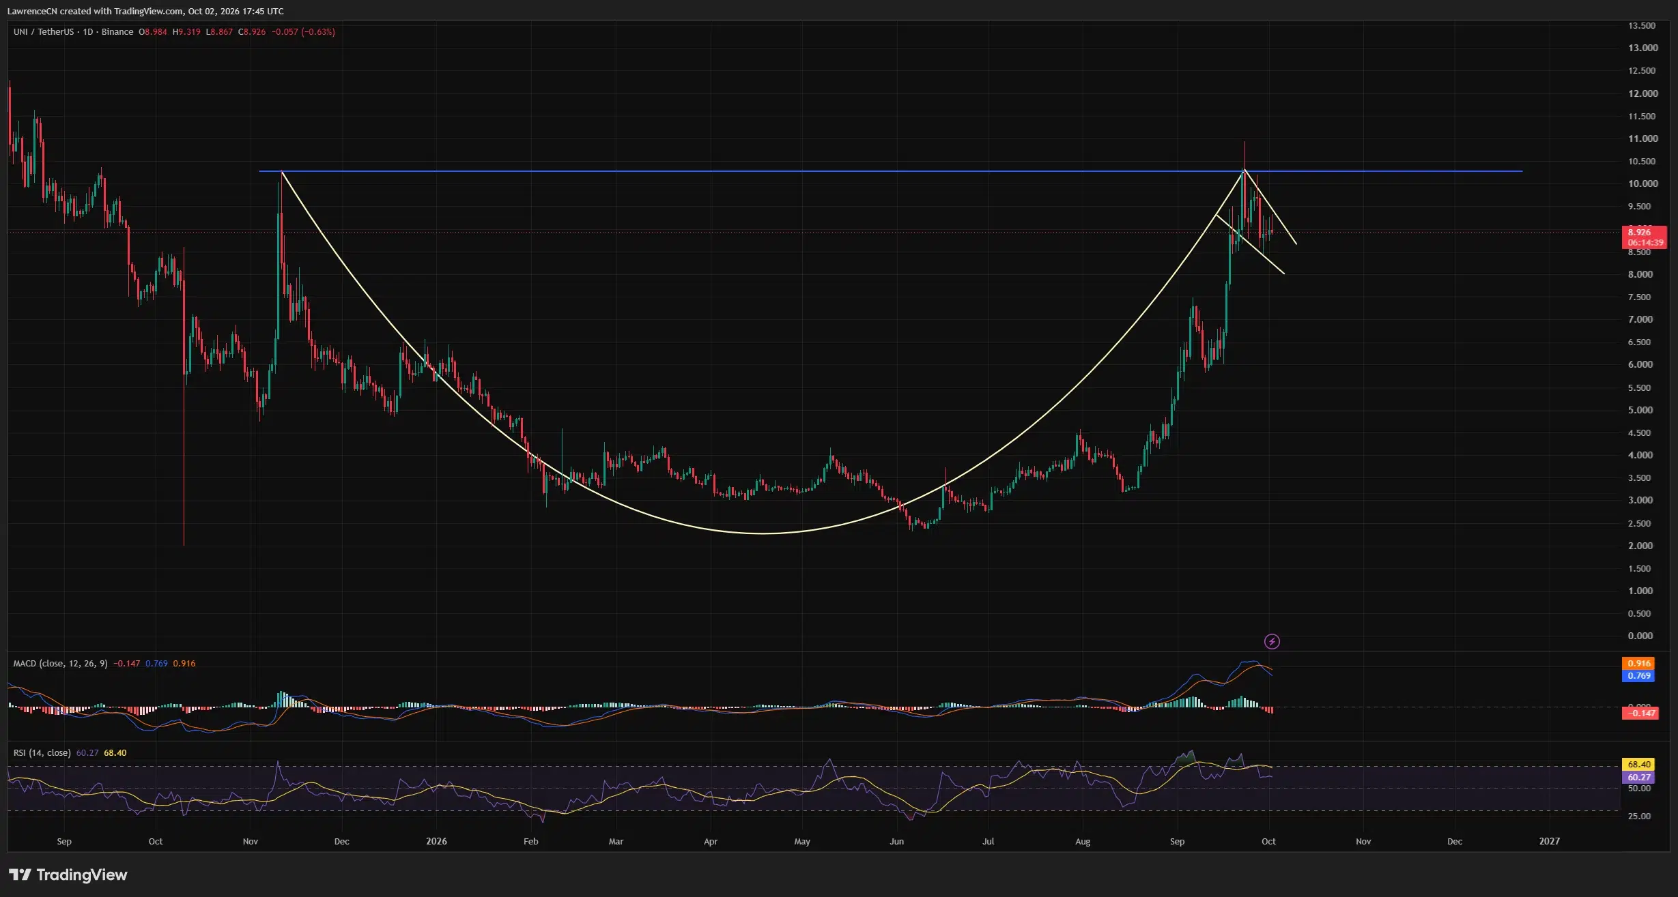The width and height of the screenshot is (1678, 897).
Task: Click the orange 0.916 MACD signal value tag
Action: click(1638, 663)
